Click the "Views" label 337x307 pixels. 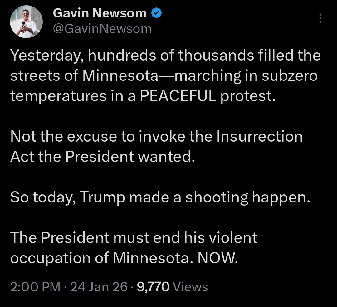(190, 287)
